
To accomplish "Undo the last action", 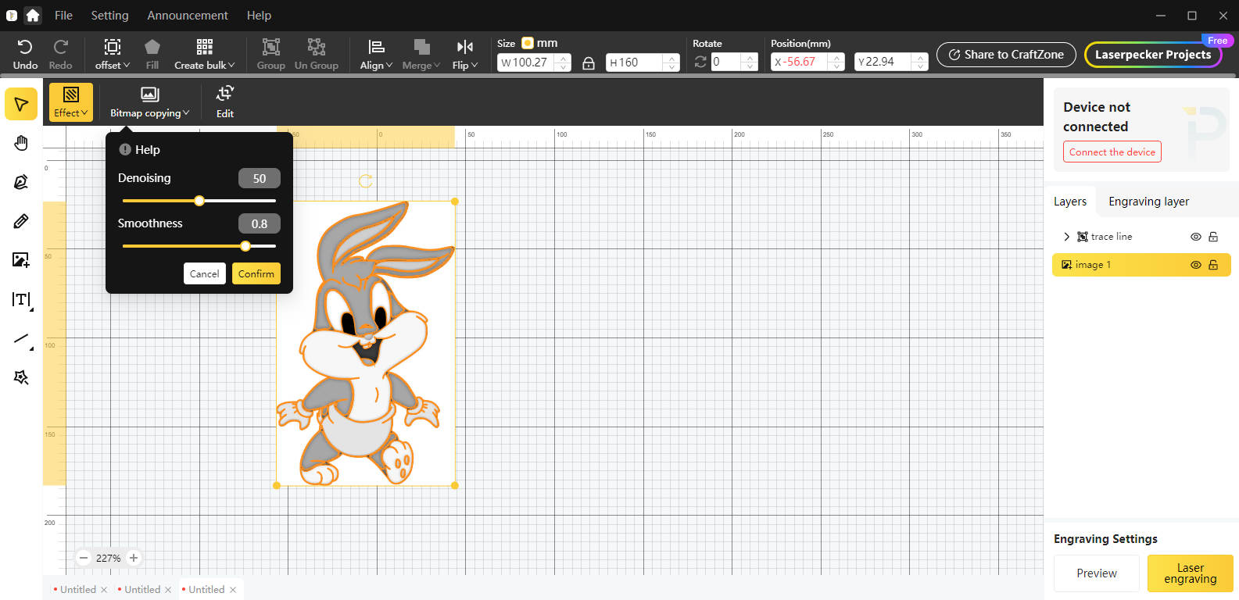I will coord(25,55).
